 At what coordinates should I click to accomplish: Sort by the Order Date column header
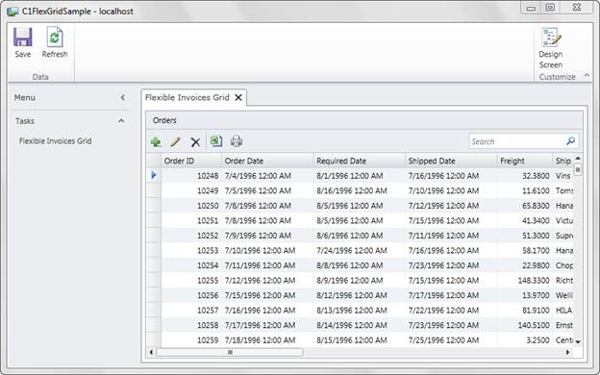pyautogui.click(x=267, y=161)
